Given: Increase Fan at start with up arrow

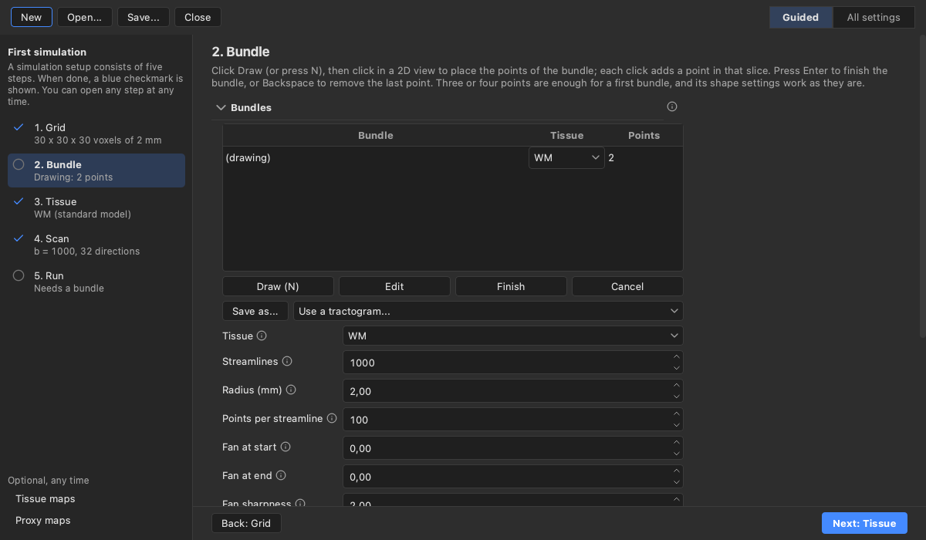Looking at the screenshot, I should pyautogui.click(x=677, y=442).
